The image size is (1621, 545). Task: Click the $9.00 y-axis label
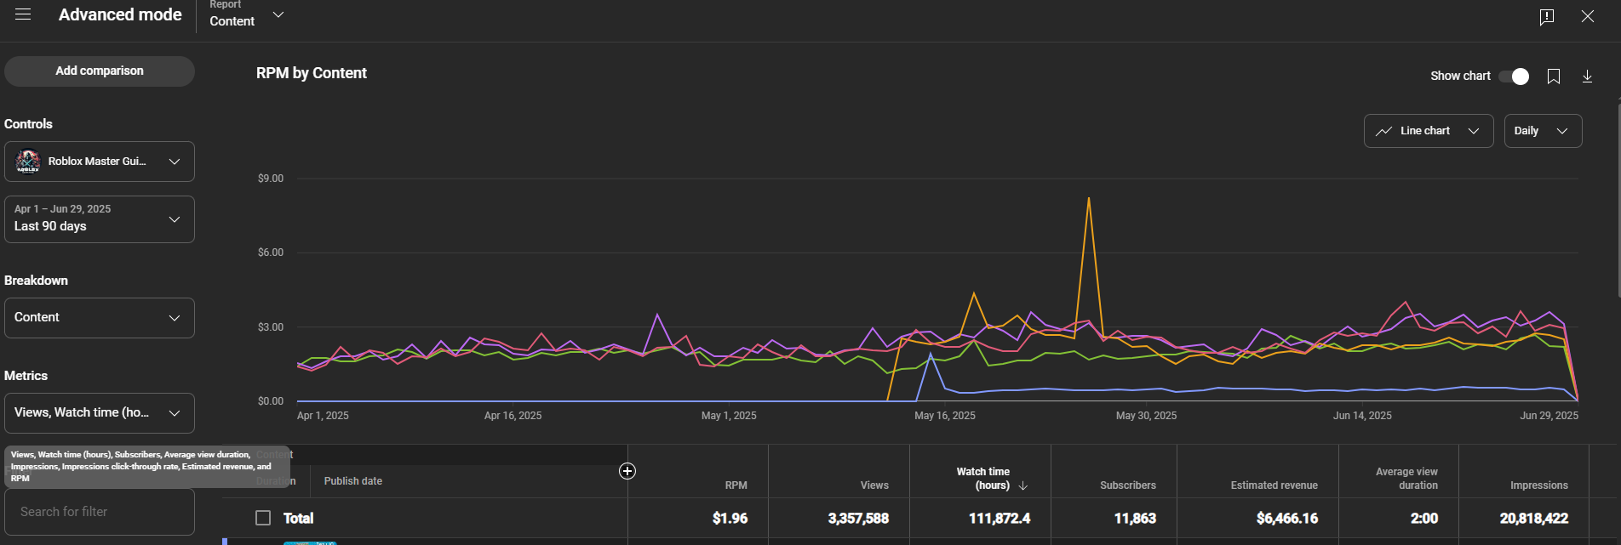tap(271, 179)
